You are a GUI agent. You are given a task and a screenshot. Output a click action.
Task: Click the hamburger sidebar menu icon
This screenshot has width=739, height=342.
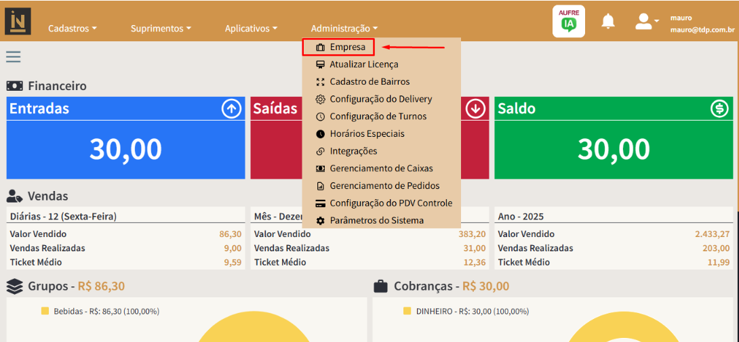pos(14,56)
